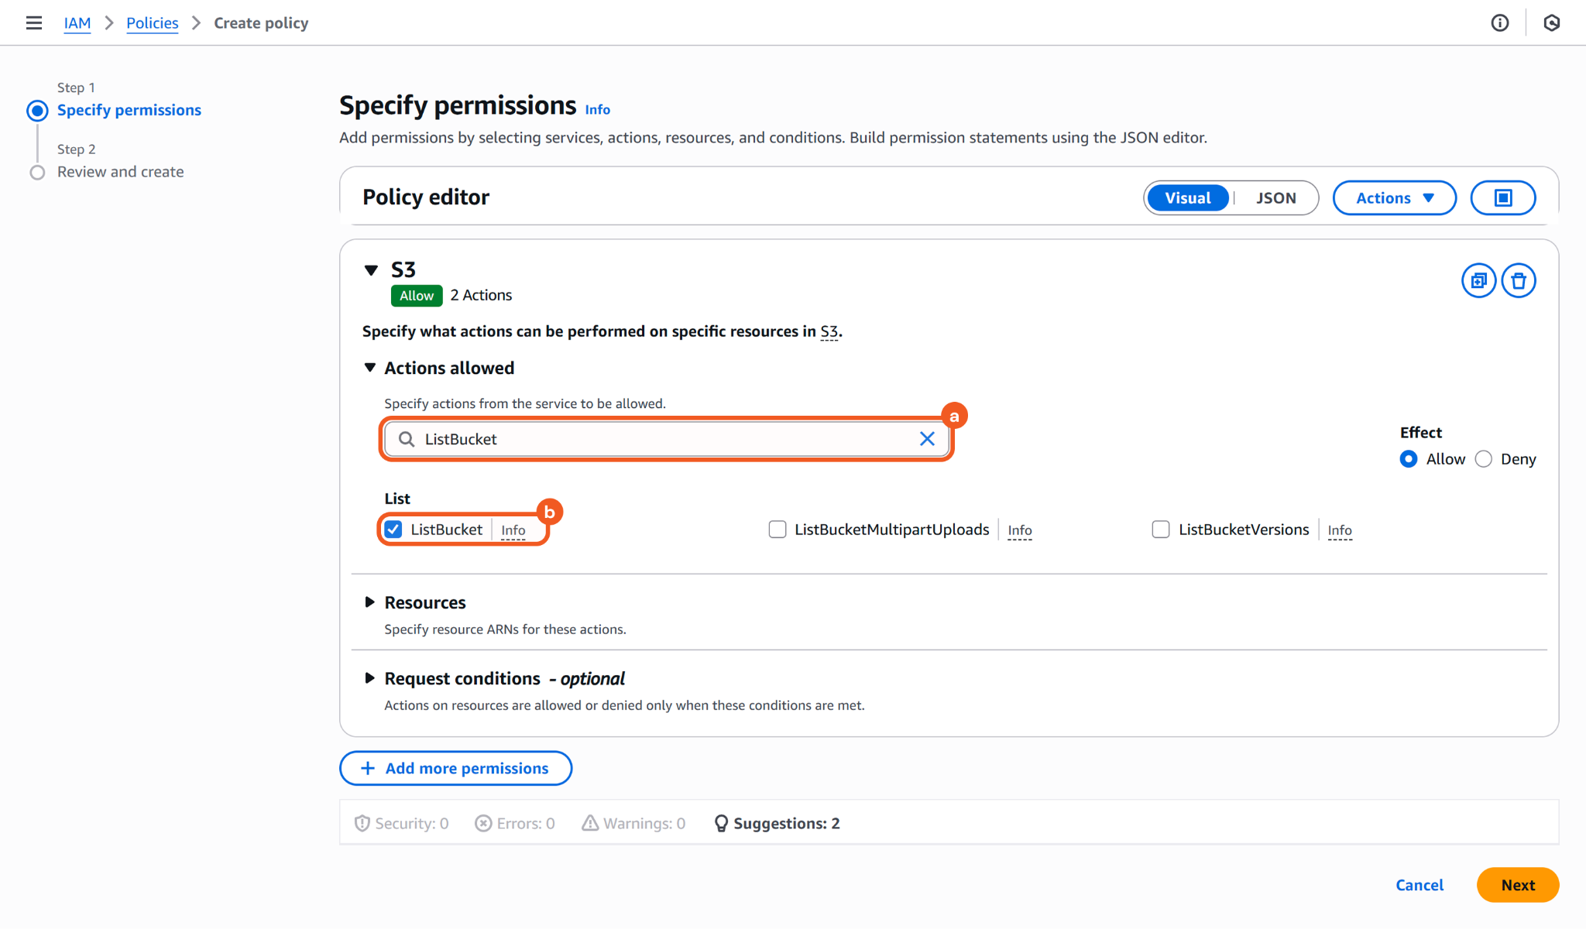
Task: Select the Deny effect radio button
Action: point(1484,459)
